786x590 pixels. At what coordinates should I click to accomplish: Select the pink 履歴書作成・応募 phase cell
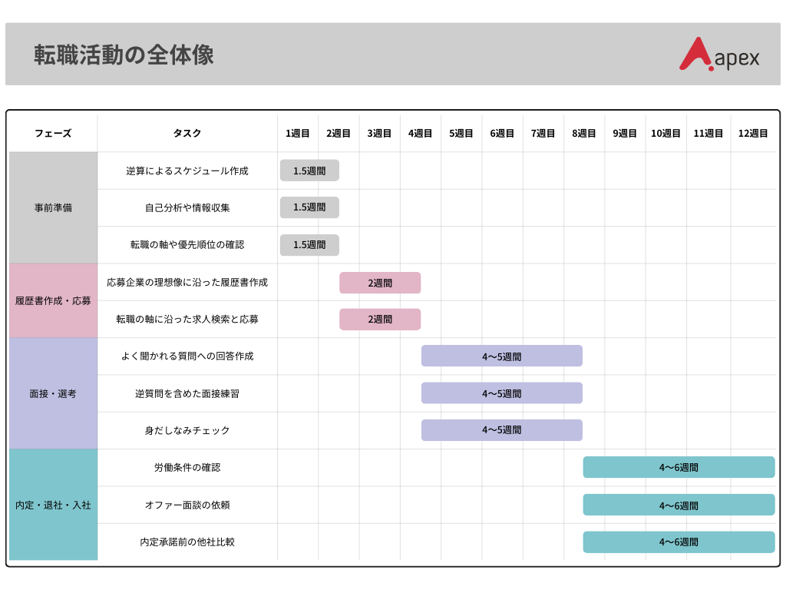click(52, 301)
